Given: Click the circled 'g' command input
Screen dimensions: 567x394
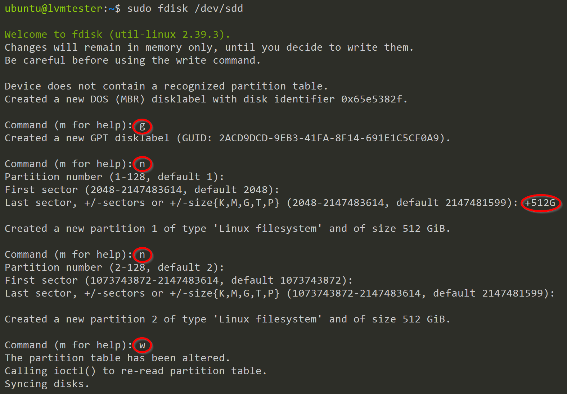Looking at the screenshot, I should [142, 126].
